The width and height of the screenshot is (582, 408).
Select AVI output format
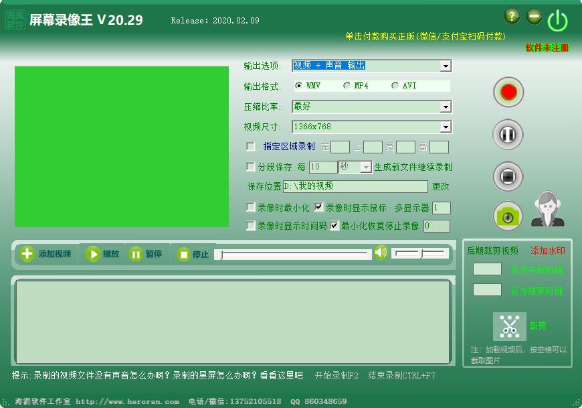(x=404, y=86)
